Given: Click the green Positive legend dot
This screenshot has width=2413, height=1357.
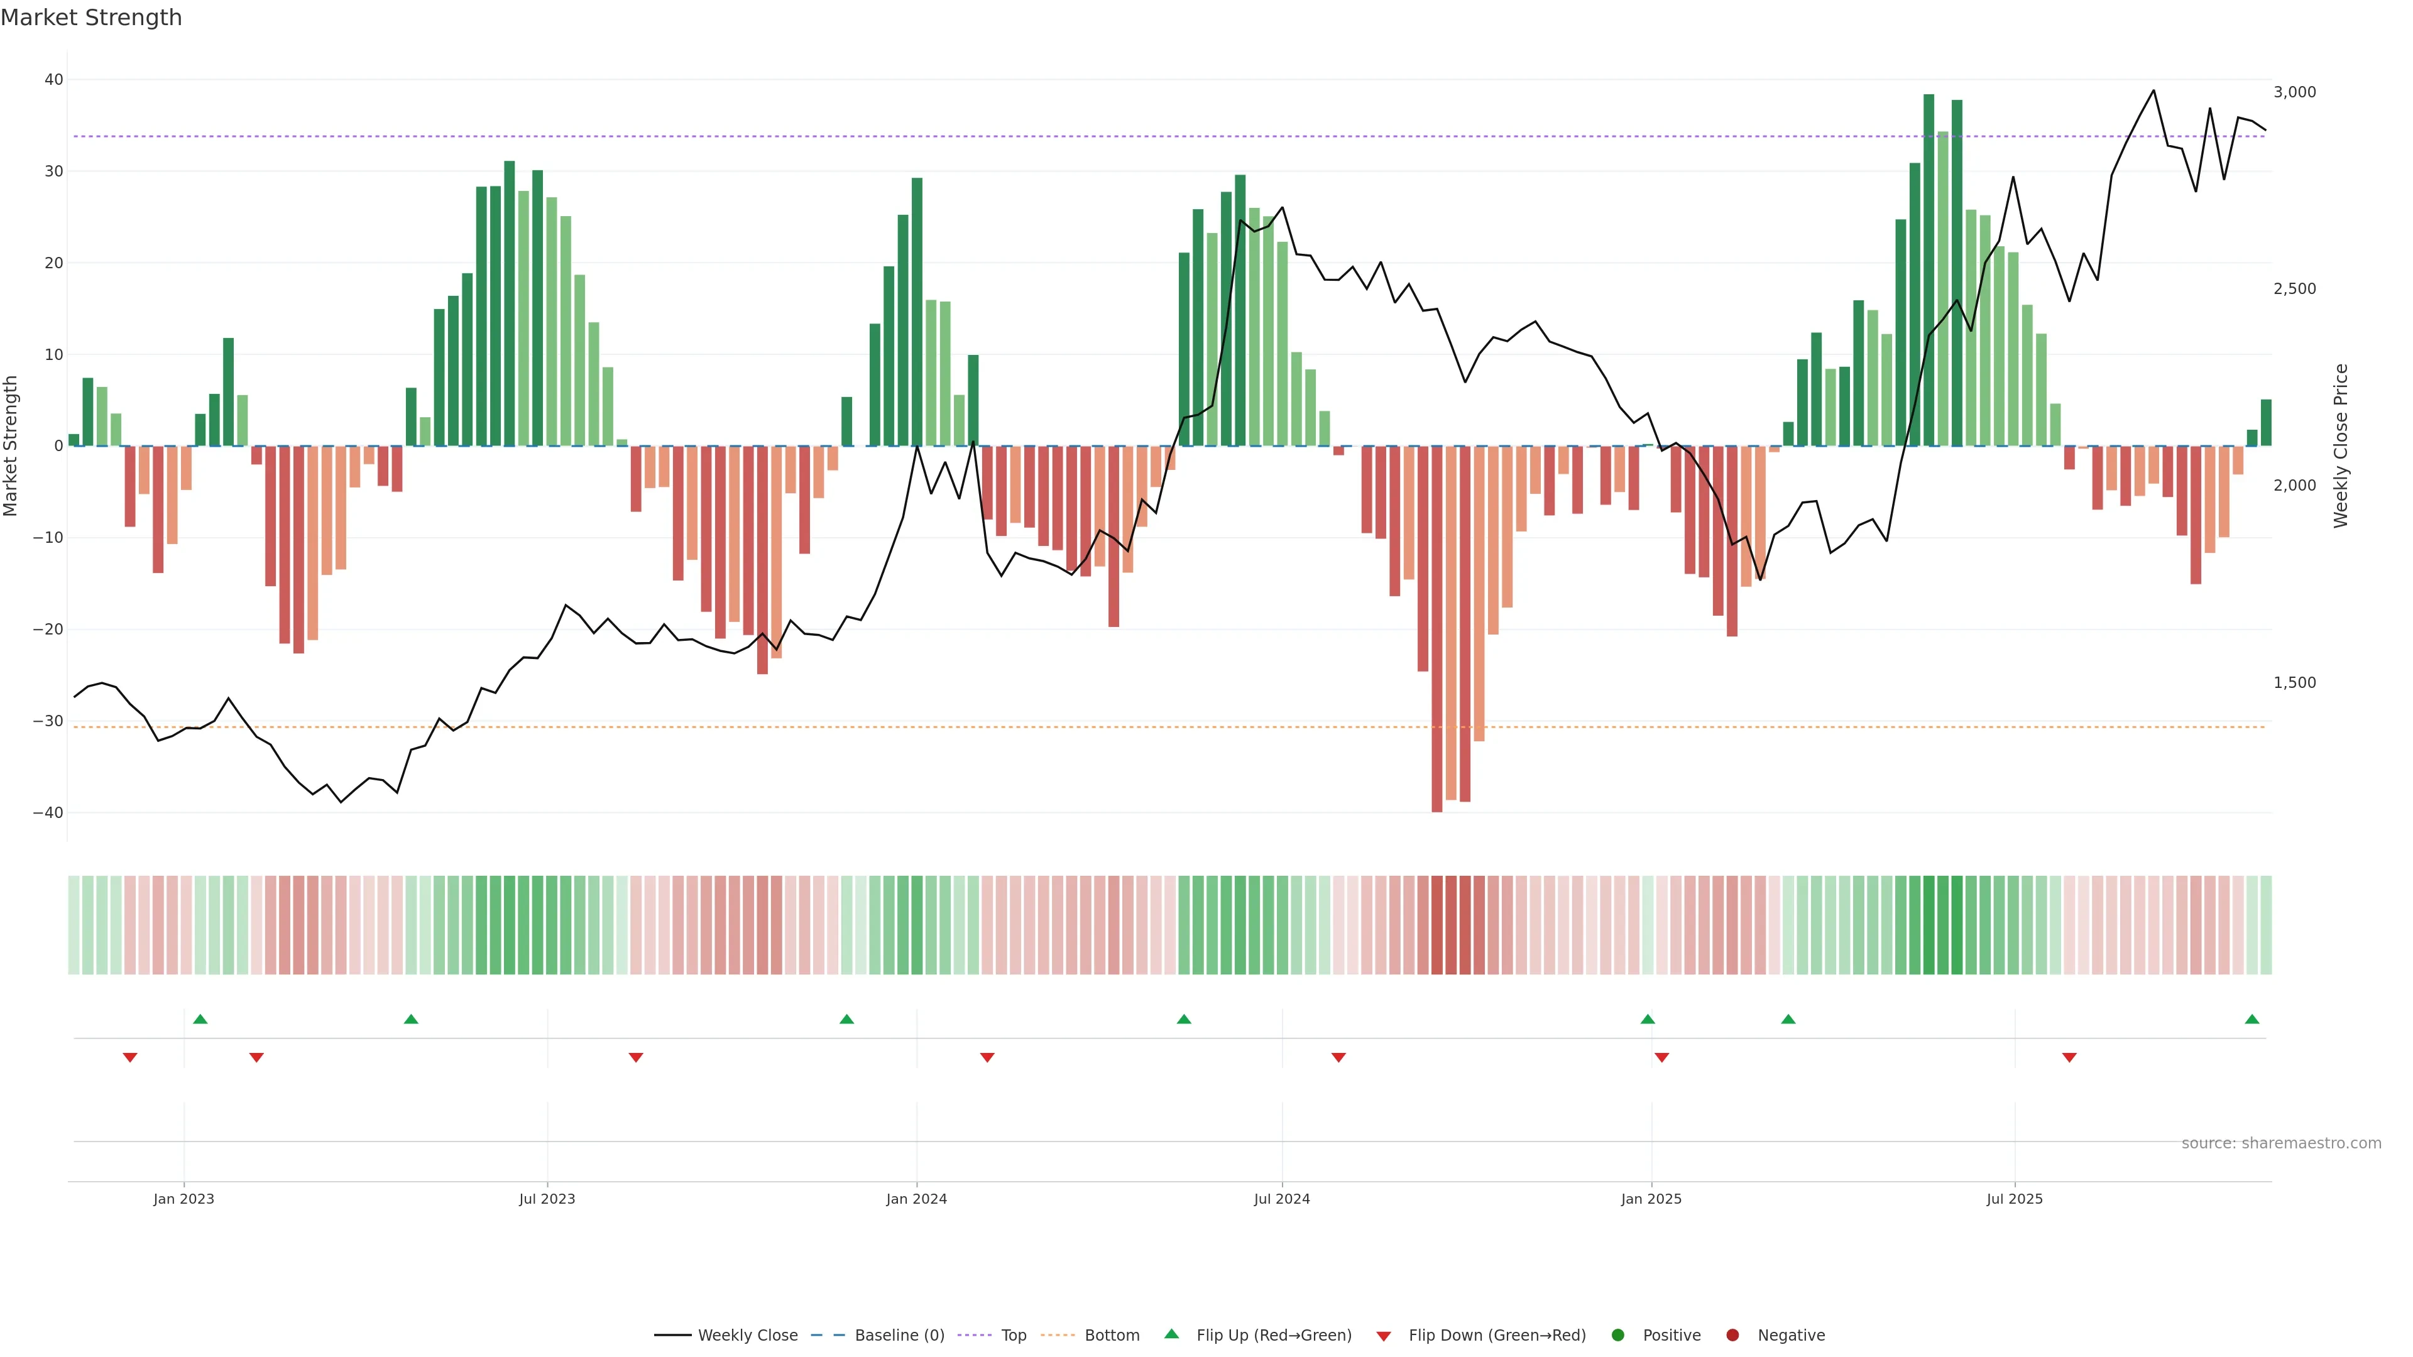Looking at the screenshot, I should tap(1617, 1336).
